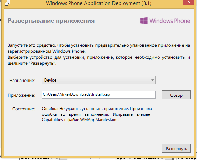Open the Device target dropdown
Screen dimensions: 197x160
pyautogui.click(x=99, y=80)
